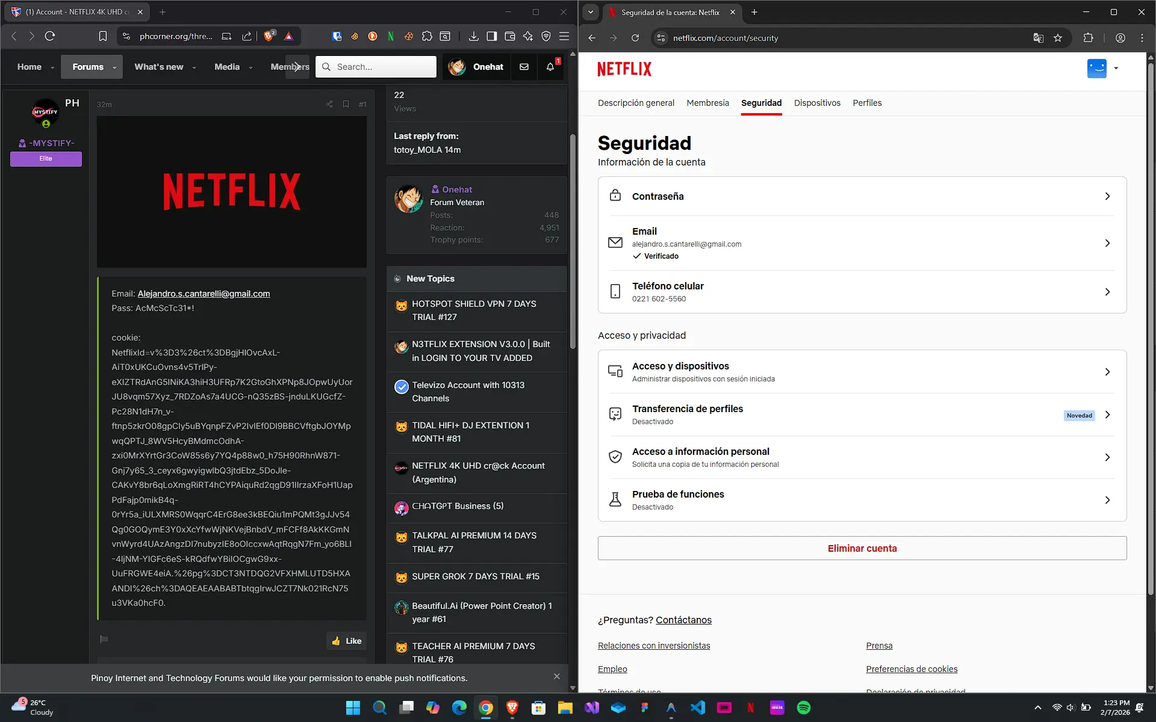Viewport: 1156px width, 722px height.
Task: Open Chrome three-dot menu
Action: point(1142,38)
